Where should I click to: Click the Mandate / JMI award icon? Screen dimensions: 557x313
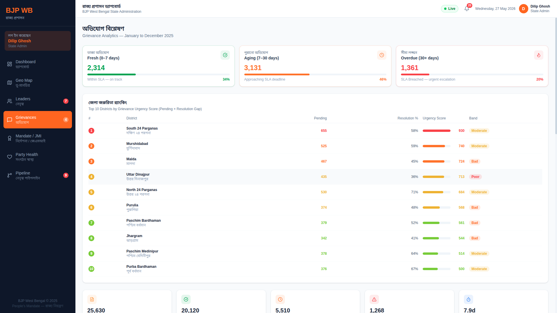click(10, 138)
